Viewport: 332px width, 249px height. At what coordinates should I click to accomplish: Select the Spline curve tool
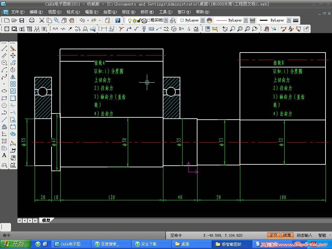point(4,77)
